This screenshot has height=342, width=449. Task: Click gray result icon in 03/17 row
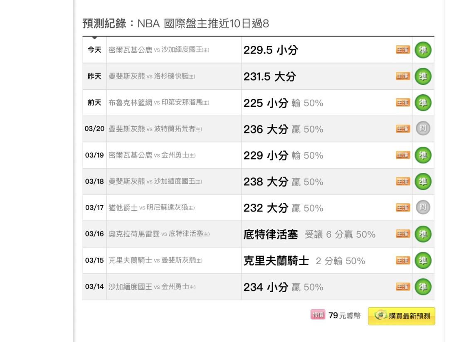(x=424, y=208)
